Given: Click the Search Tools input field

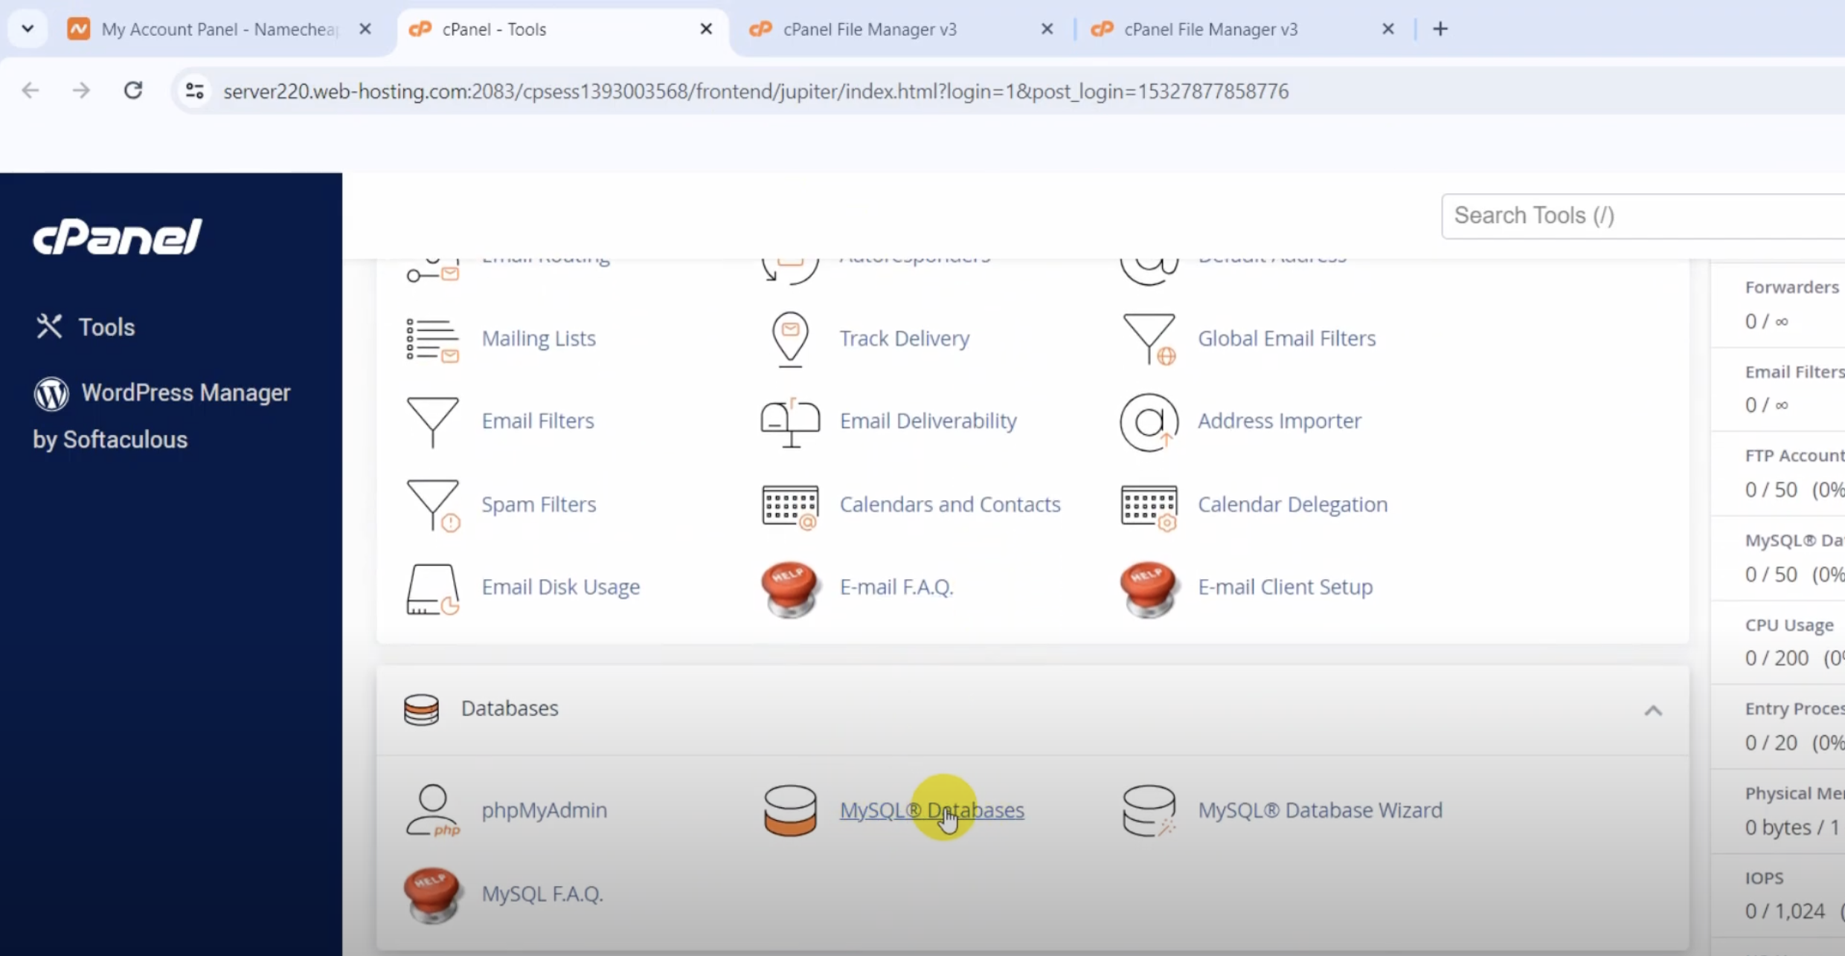Looking at the screenshot, I should [1643, 216].
